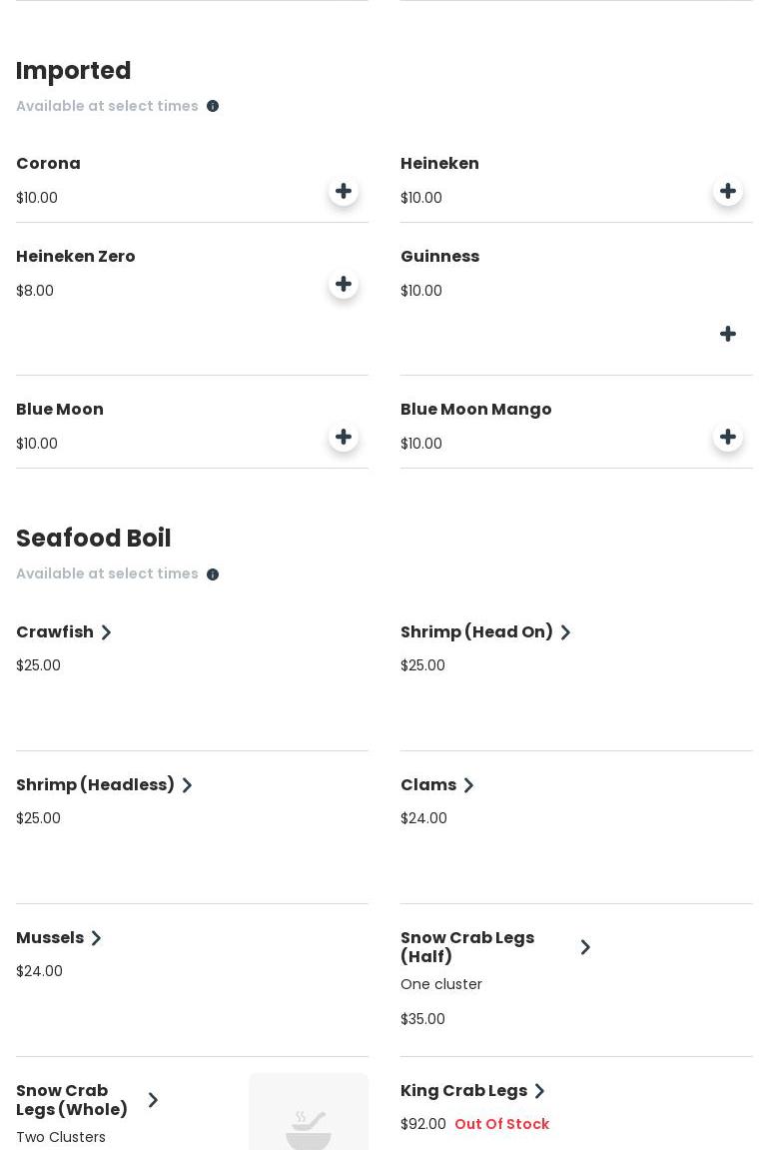Show Imported section availability info icon
The image size is (769, 1150).
tap(213, 106)
